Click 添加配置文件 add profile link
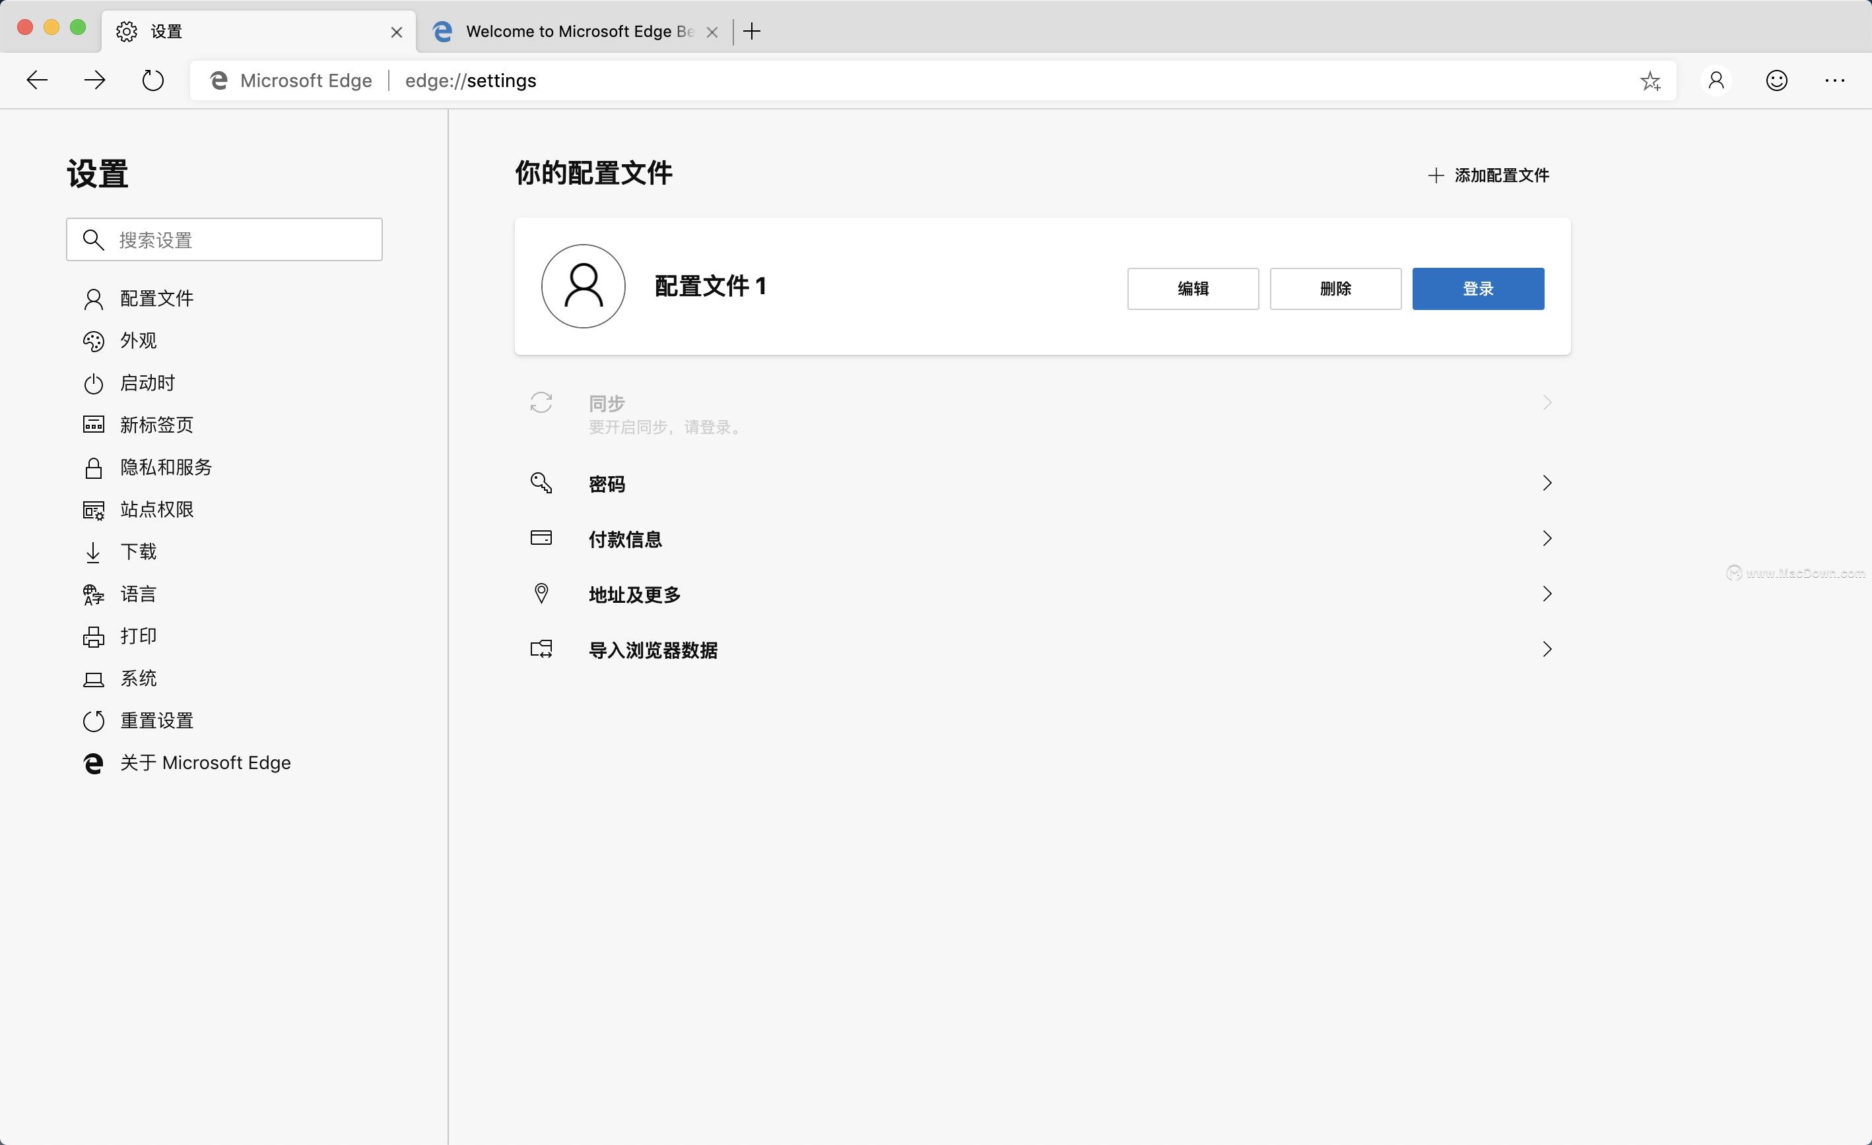The width and height of the screenshot is (1872, 1145). coord(1488,175)
